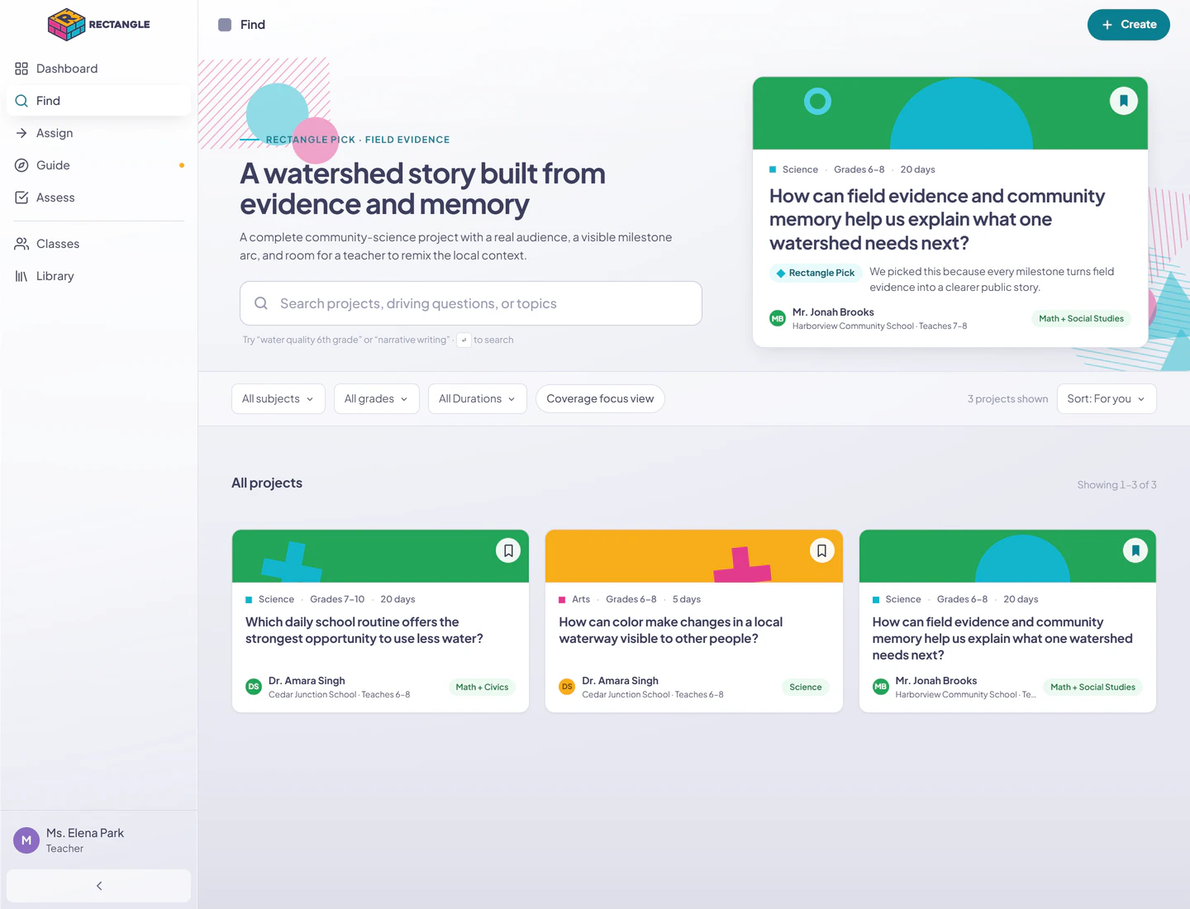Click Math + Social Studies tag on featured card

coord(1081,318)
